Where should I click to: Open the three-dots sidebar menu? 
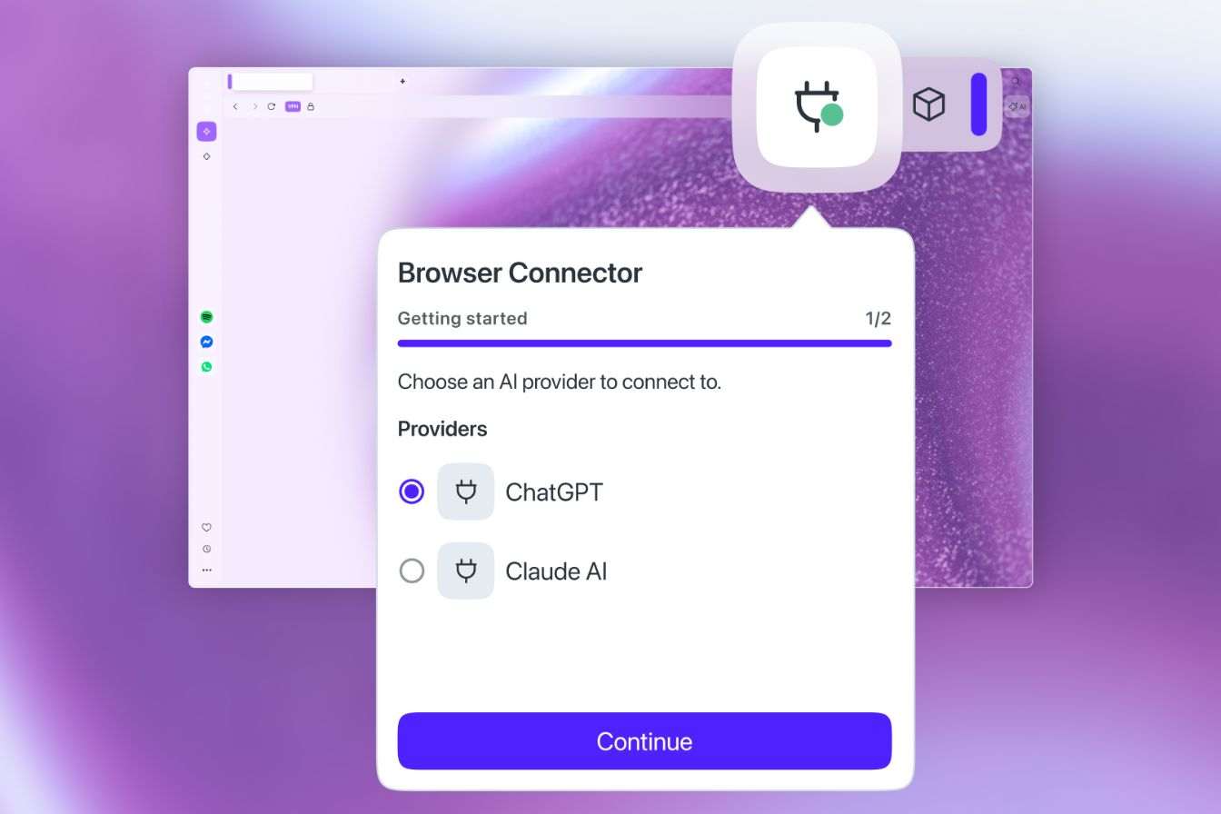coord(206,571)
